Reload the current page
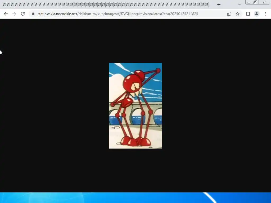Viewport: 271px width, 203px height. point(23,14)
